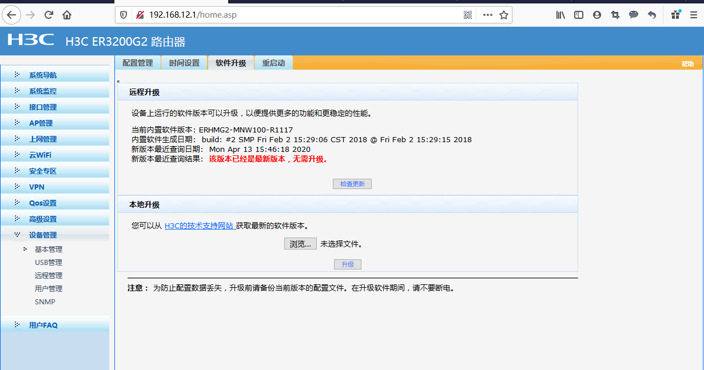Open the 重启动 tab

point(273,63)
